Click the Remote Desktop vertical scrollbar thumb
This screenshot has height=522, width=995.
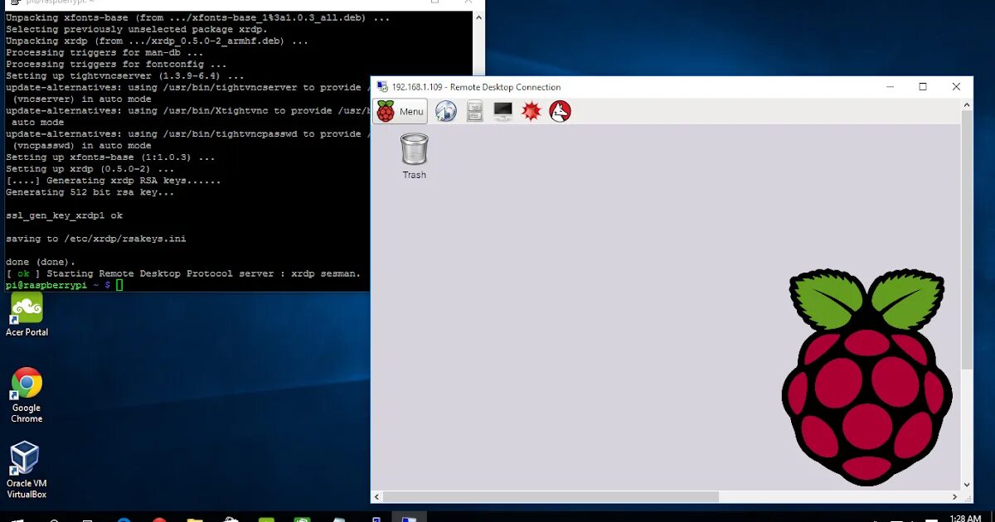[x=967, y=240]
